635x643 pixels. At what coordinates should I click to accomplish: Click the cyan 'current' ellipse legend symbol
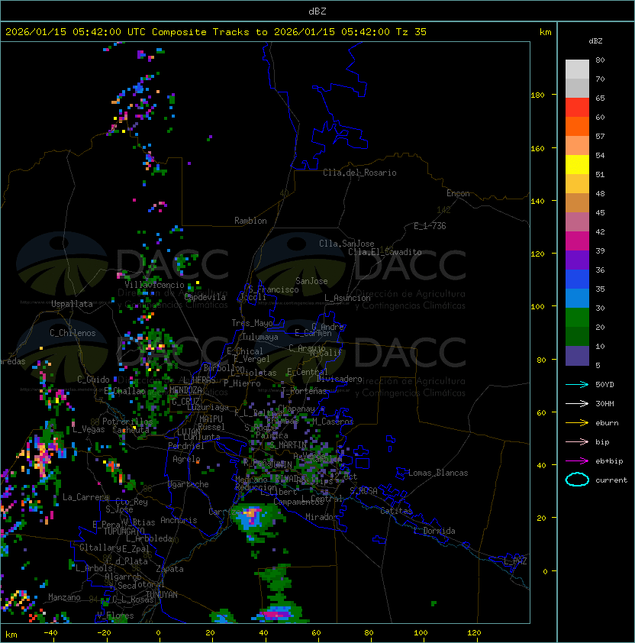click(x=577, y=480)
